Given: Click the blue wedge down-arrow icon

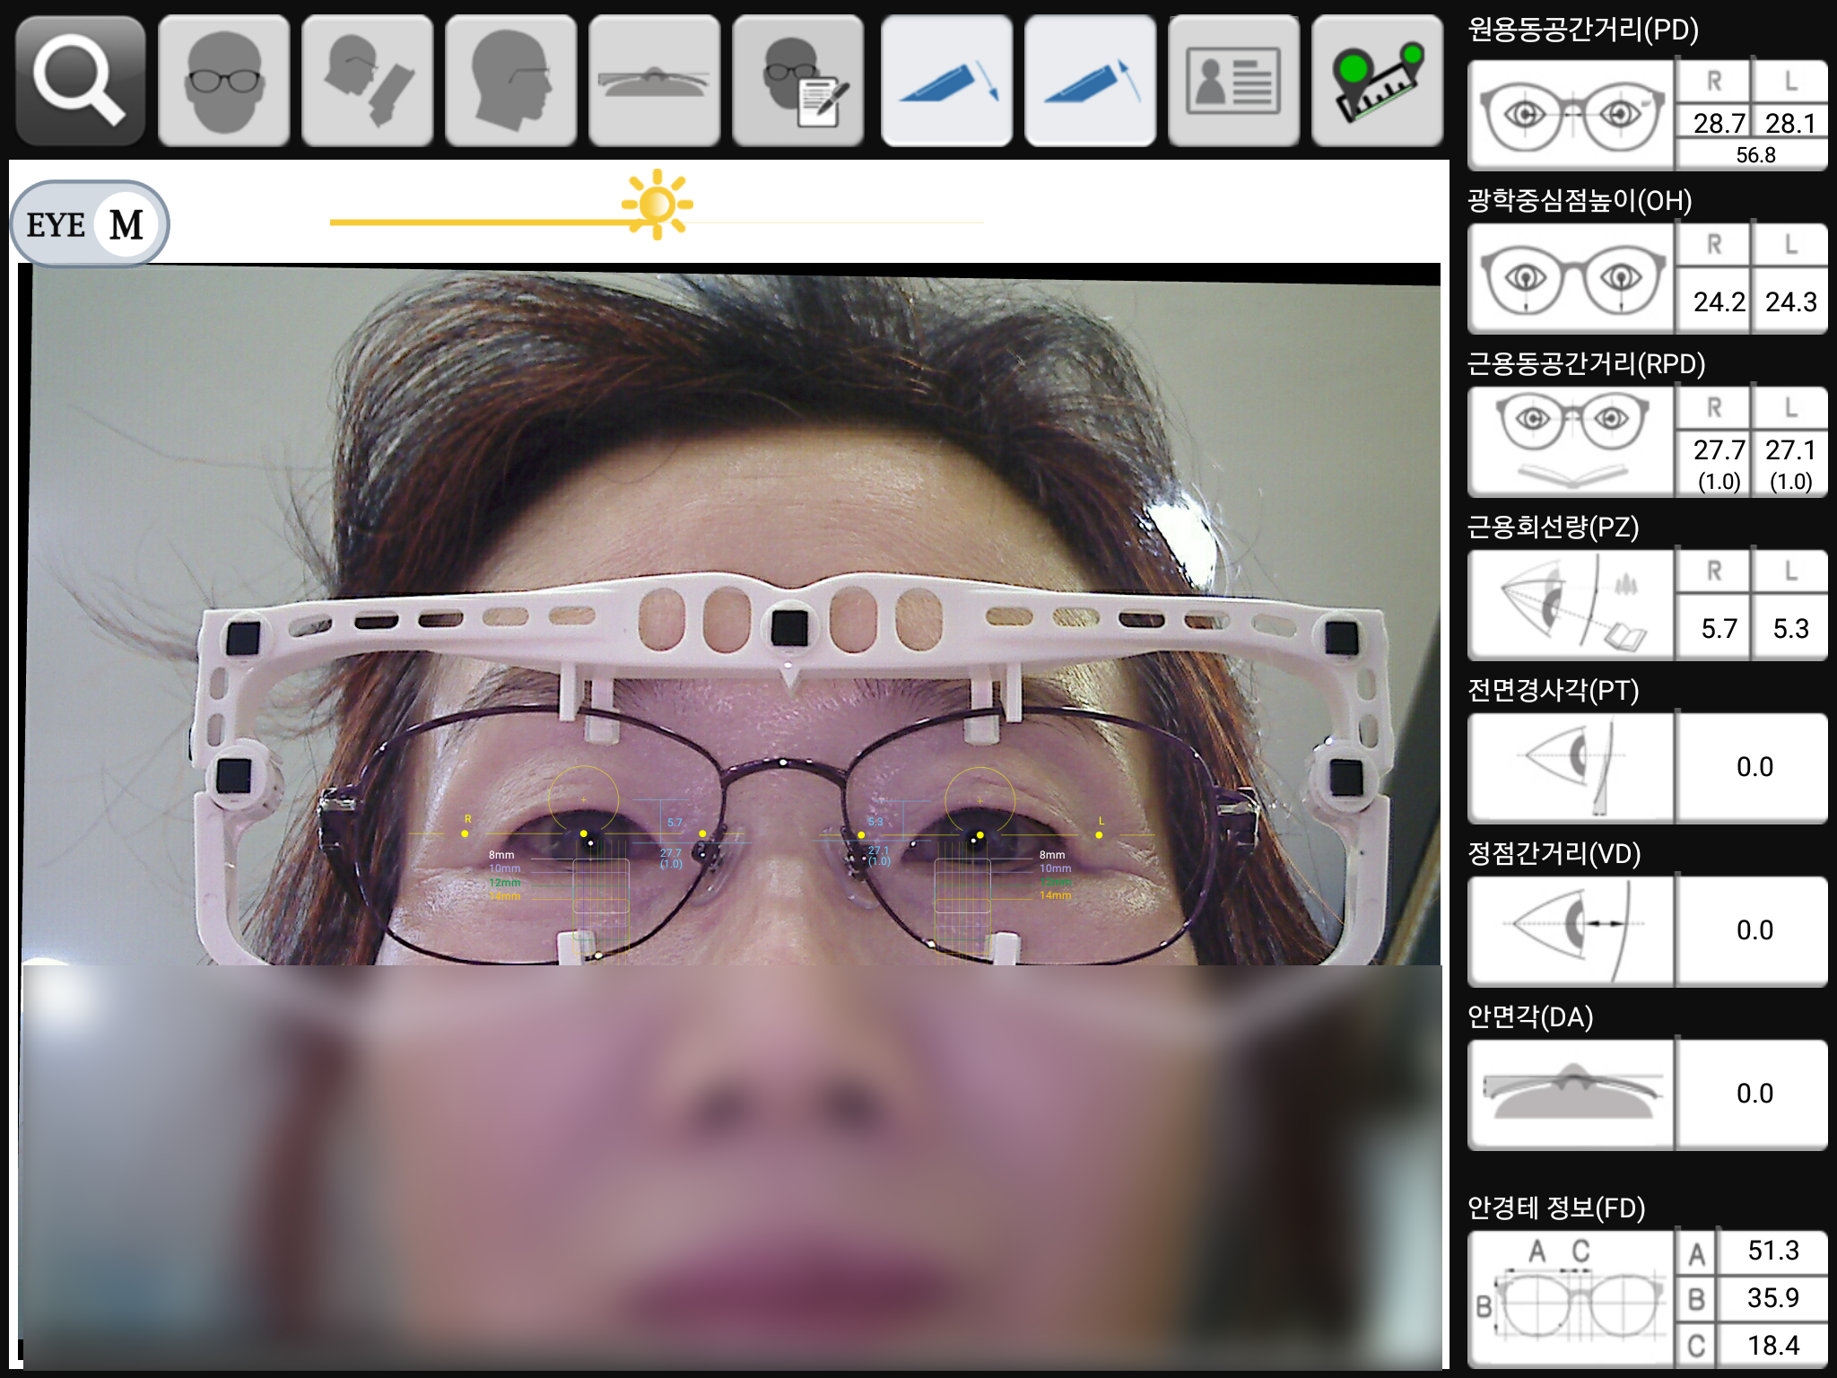Looking at the screenshot, I should point(947,81).
